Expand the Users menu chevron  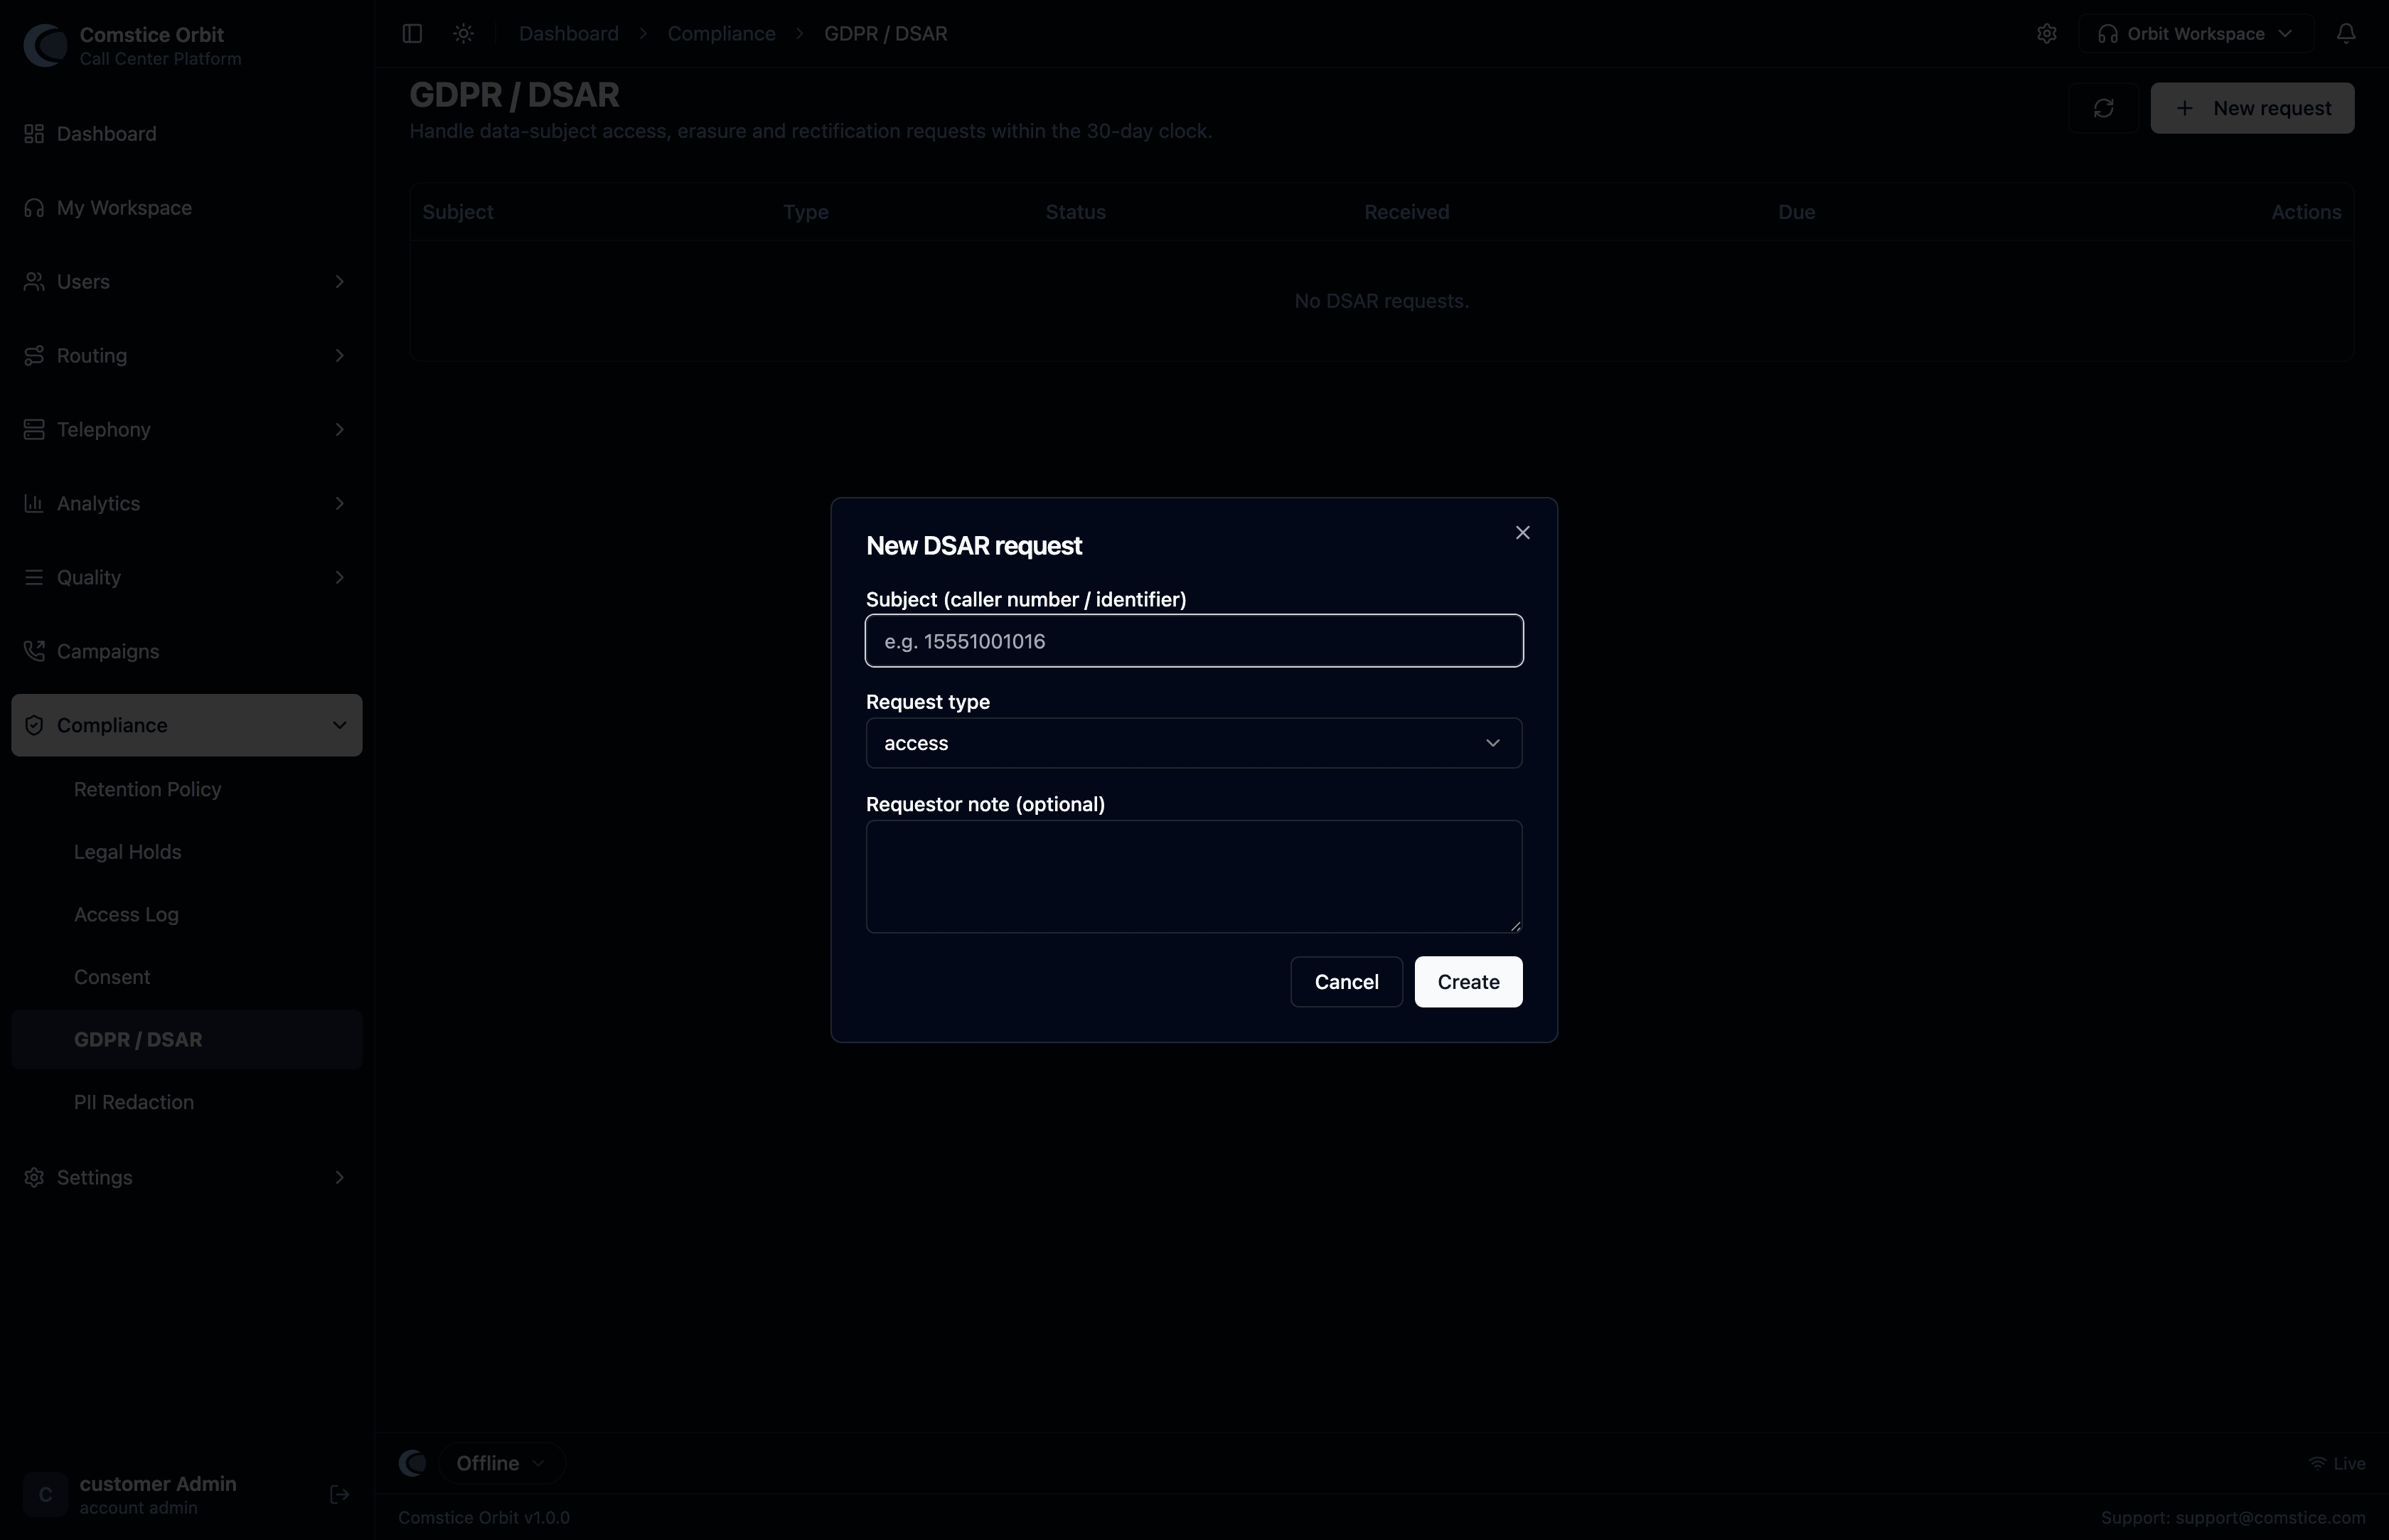pos(339,282)
